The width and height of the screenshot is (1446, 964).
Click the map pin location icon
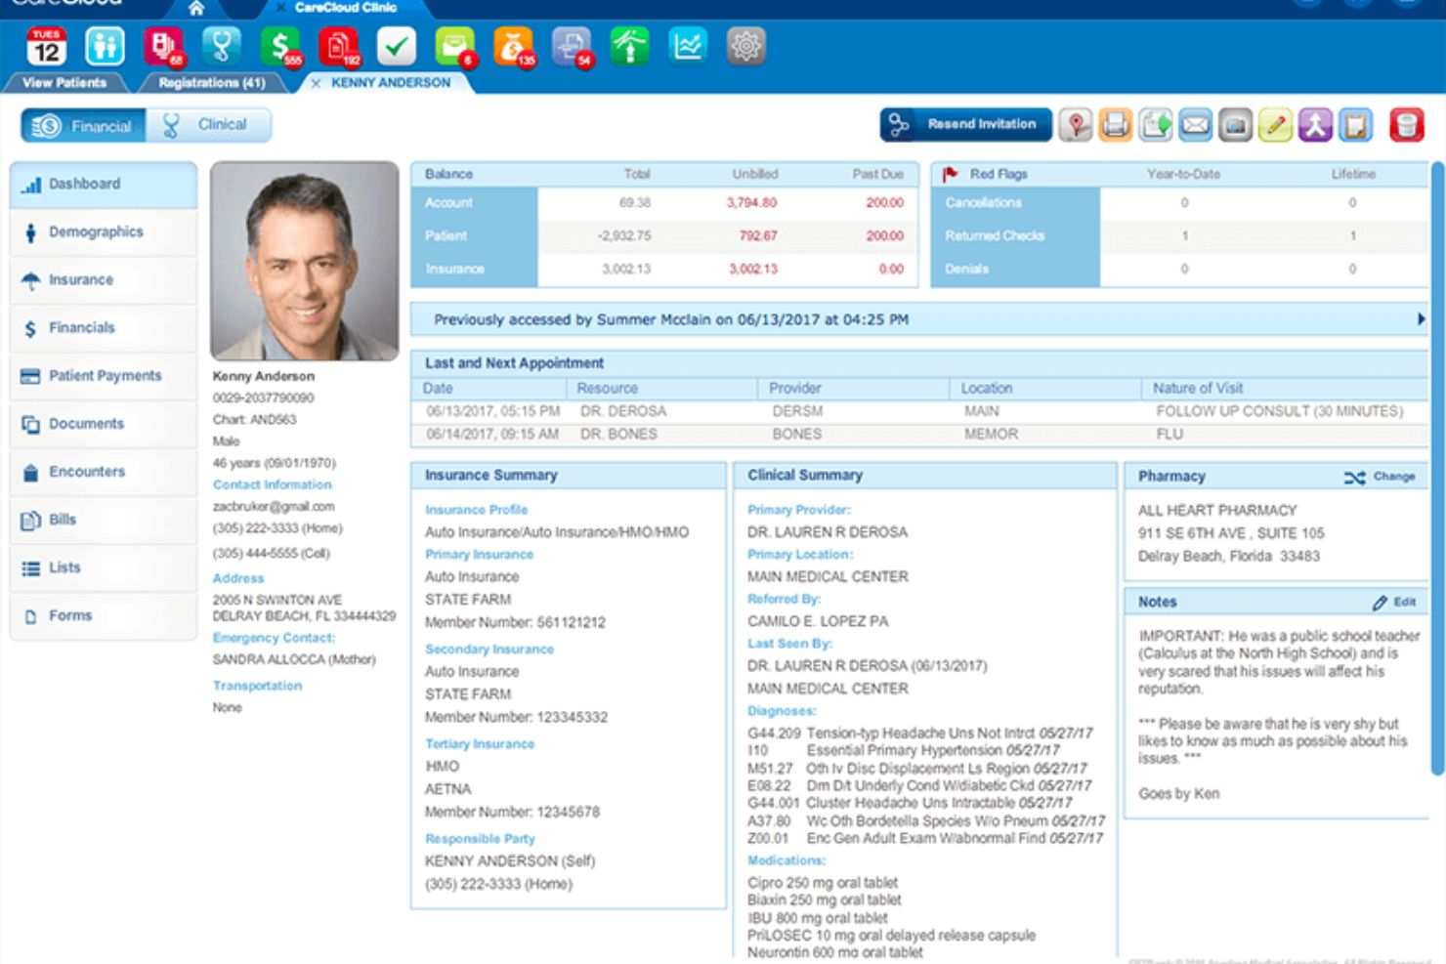(x=1076, y=125)
